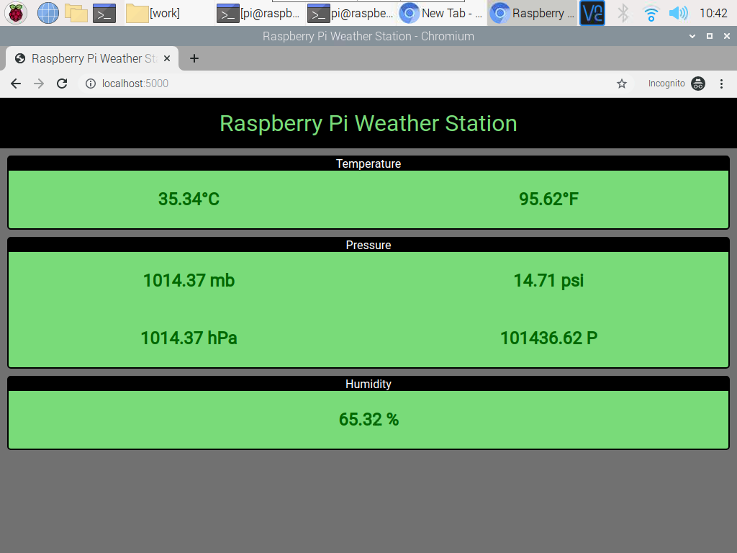Open the Raspberry Pi main menu
The image size is (737, 553).
coord(16,13)
